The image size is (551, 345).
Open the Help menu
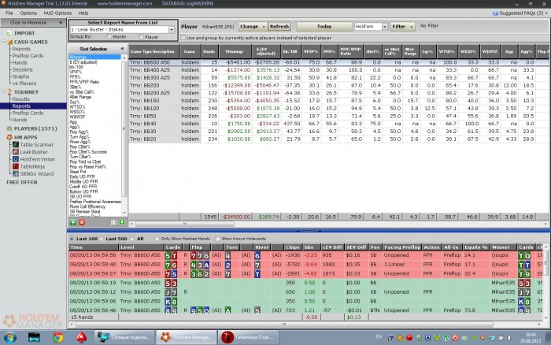coord(83,13)
